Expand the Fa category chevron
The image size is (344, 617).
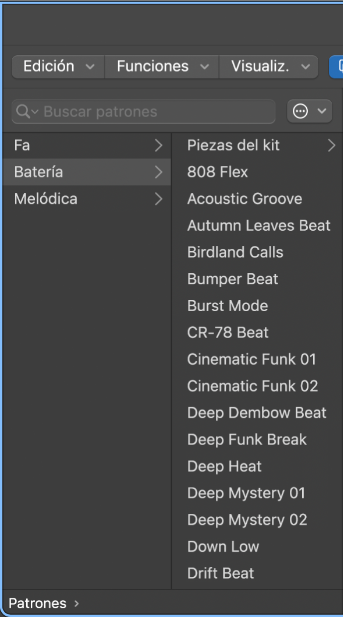pyautogui.click(x=158, y=145)
